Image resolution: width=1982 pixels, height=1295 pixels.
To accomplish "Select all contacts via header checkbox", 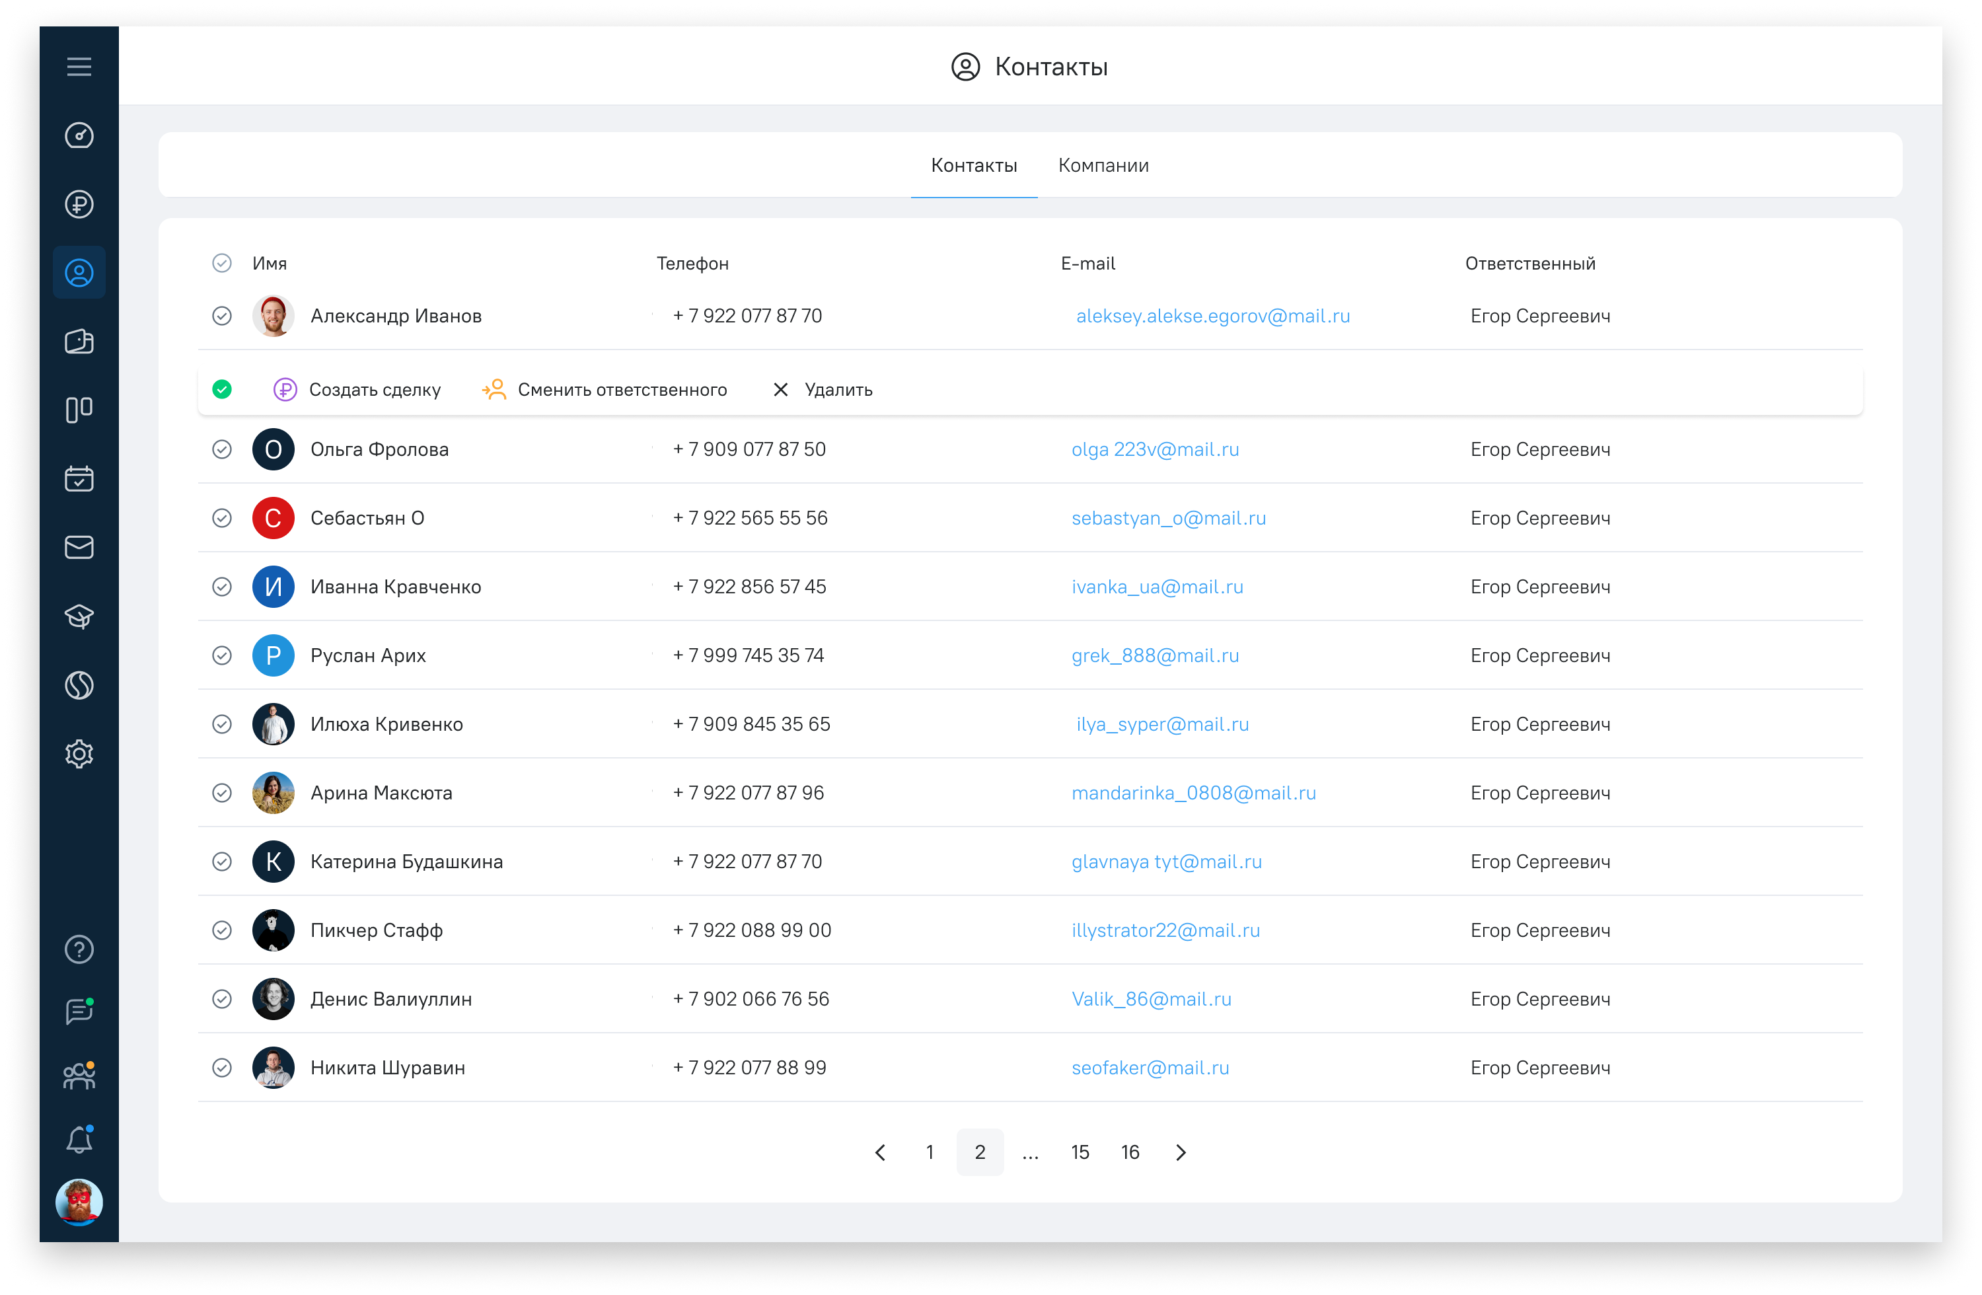I will click(x=223, y=262).
